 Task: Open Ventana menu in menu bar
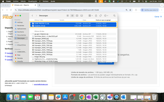[45, 1]
